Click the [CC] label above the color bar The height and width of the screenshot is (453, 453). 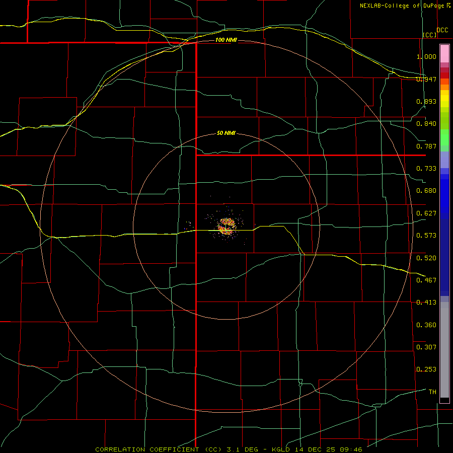(x=430, y=35)
